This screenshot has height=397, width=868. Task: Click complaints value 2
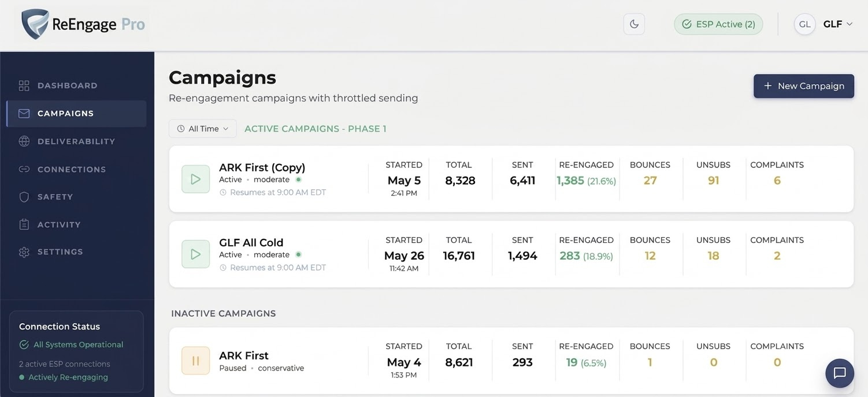(x=777, y=256)
